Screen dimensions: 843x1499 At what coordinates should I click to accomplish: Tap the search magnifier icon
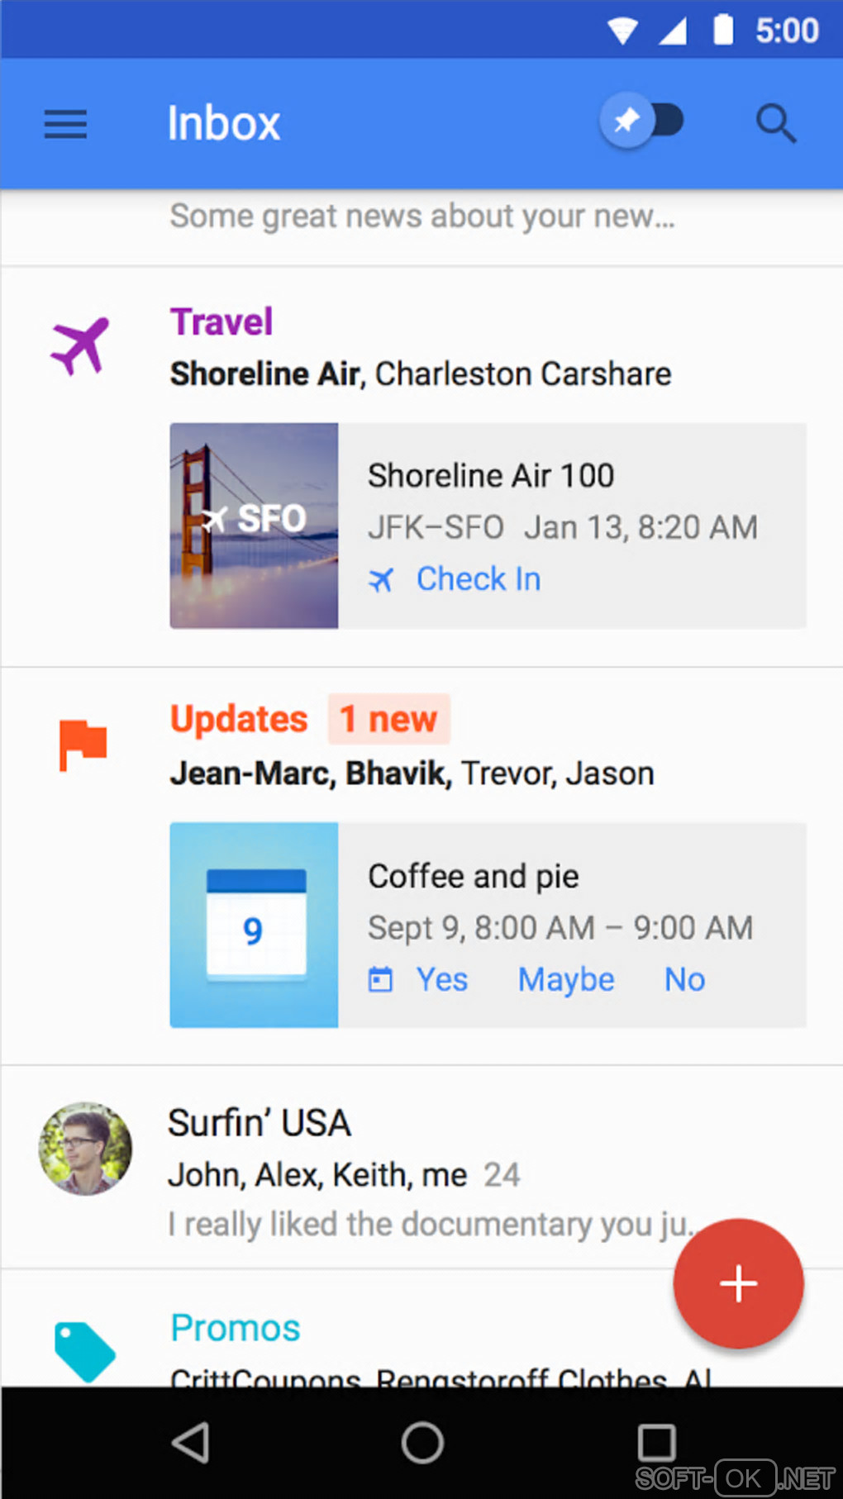click(776, 124)
